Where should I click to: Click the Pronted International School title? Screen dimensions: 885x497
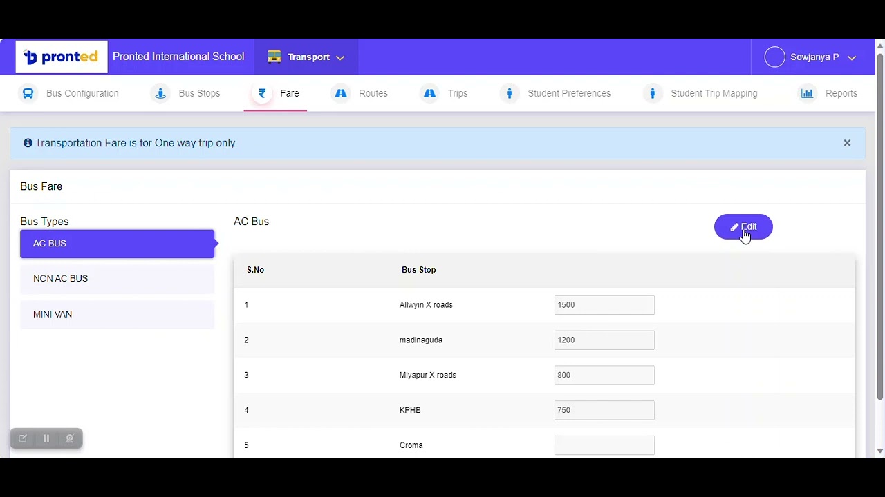tap(178, 57)
